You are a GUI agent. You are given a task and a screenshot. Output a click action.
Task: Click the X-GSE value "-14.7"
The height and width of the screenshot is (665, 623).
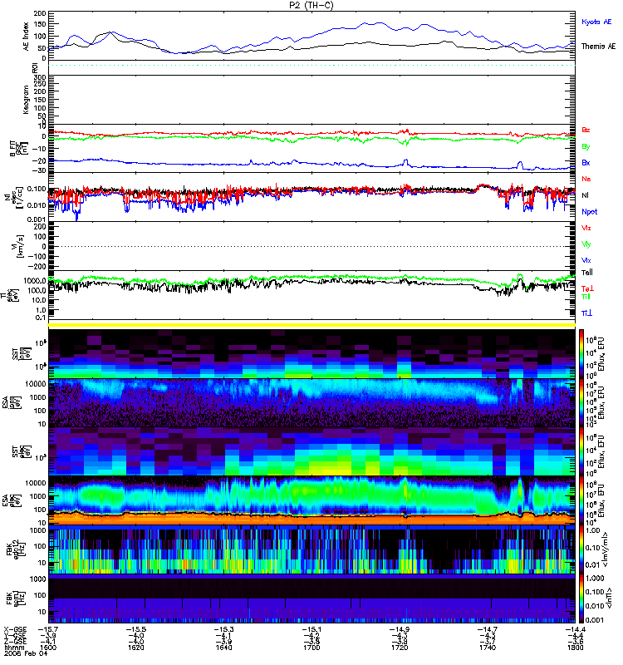click(488, 629)
